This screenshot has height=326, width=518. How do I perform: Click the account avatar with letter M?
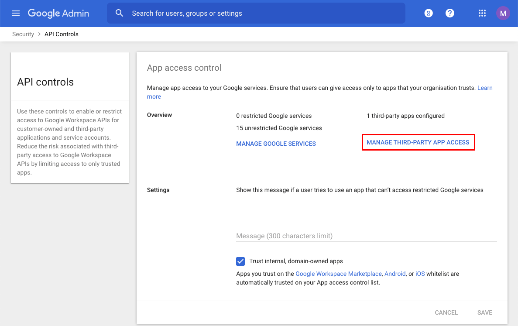(503, 13)
